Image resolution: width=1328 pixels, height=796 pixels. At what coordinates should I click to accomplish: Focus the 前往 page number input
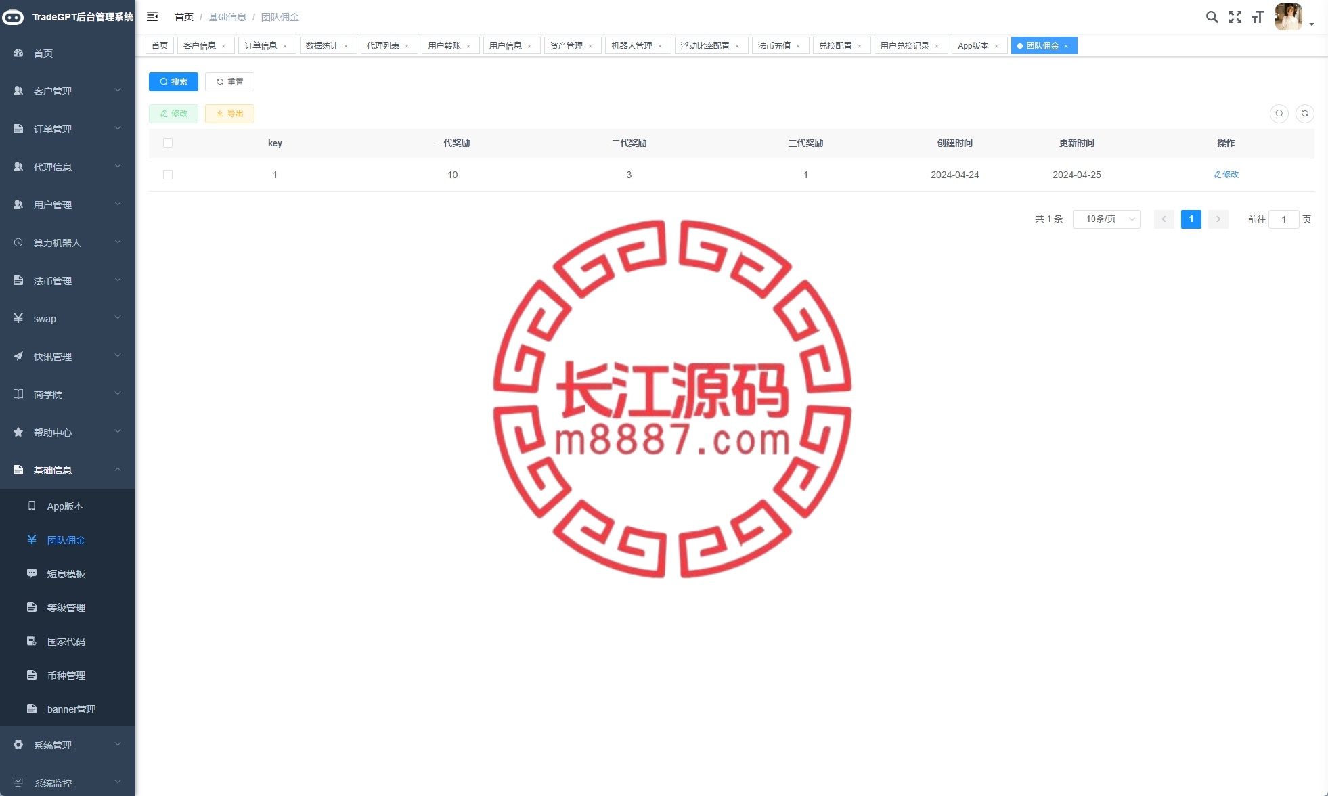pos(1283,219)
